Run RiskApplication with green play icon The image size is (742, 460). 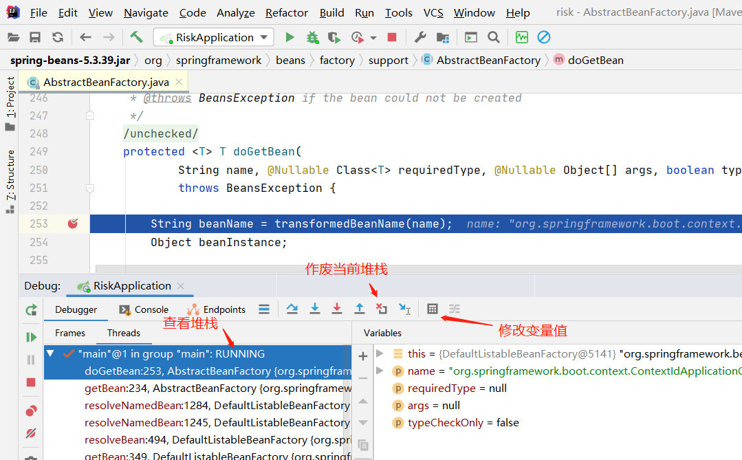(290, 37)
